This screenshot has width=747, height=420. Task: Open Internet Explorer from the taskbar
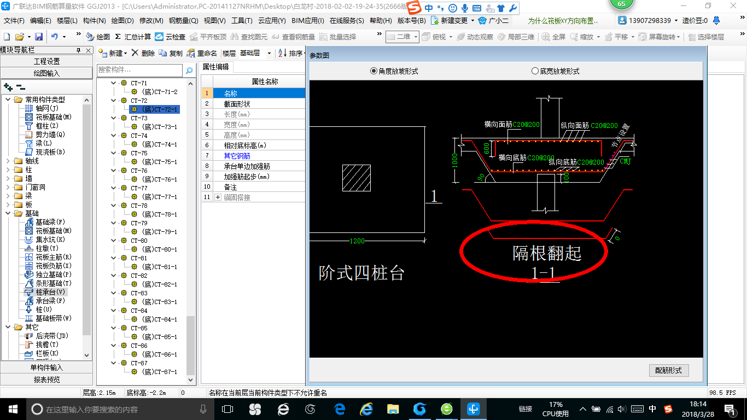(x=366, y=409)
